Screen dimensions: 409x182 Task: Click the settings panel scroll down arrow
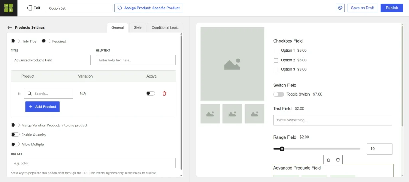point(181,176)
